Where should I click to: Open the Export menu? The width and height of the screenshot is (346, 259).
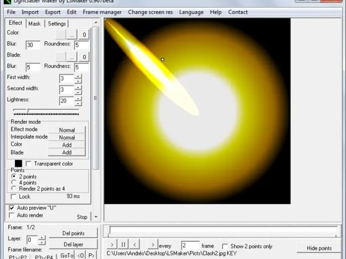pyautogui.click(x=53, y=12)
